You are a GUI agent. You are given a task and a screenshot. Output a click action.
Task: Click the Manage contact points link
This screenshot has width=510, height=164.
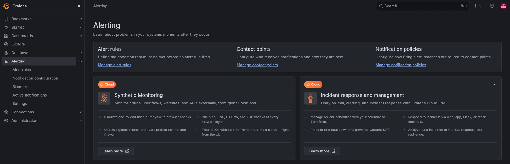pyautogui.click(x=257, y=65)
